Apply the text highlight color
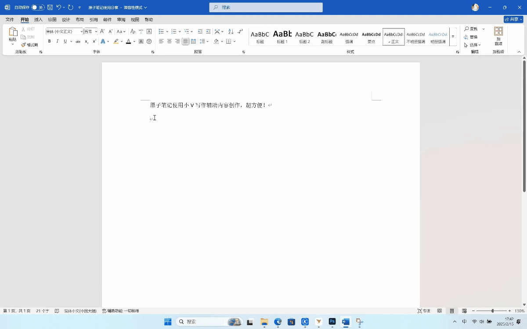Screen dimensions: 527x329 [x=116, y=41]
